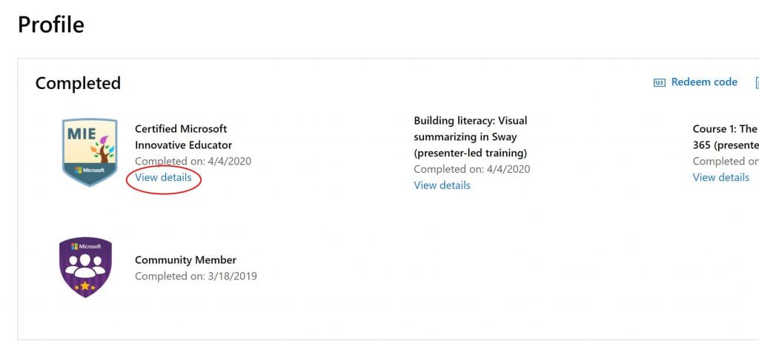The image size is (759, 341).
Task: Click the Completed section heading
Action: click(x=78, y=83)
